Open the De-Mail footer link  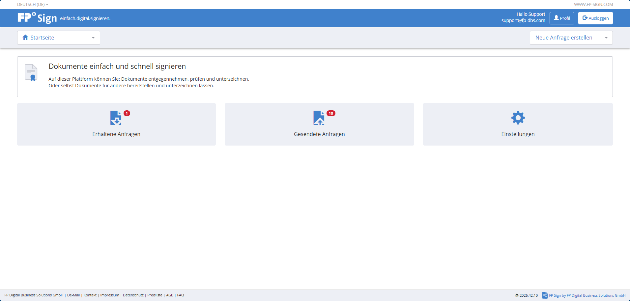click(x=73, y=295)
